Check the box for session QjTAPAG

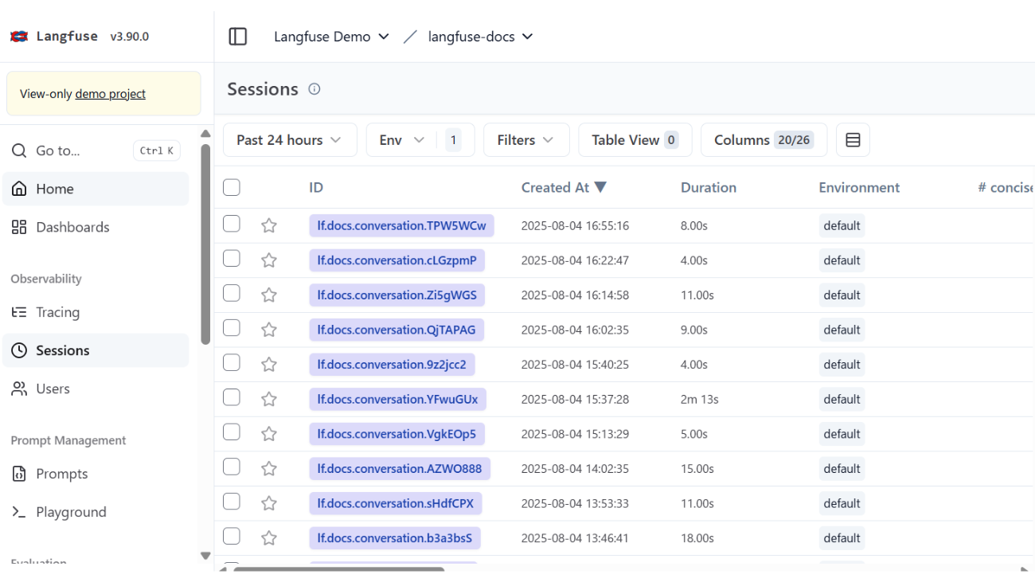pos(232,328)
